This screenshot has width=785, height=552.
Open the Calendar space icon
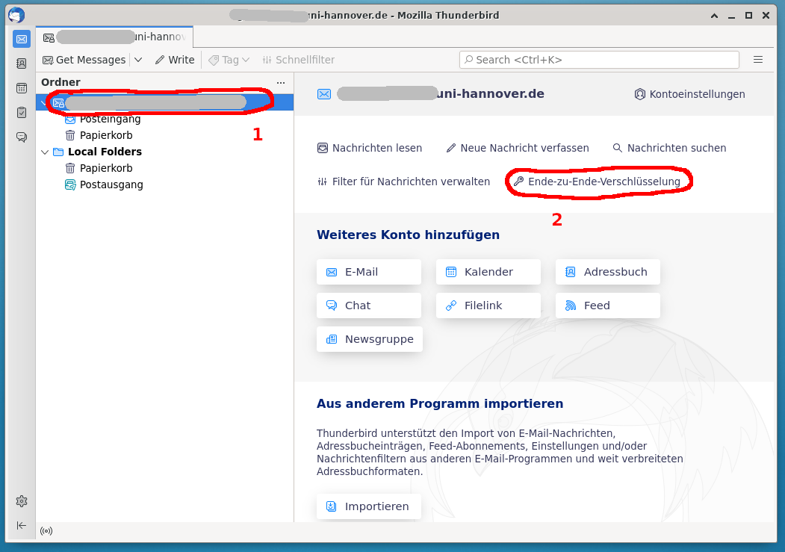[x=22, y=88]
